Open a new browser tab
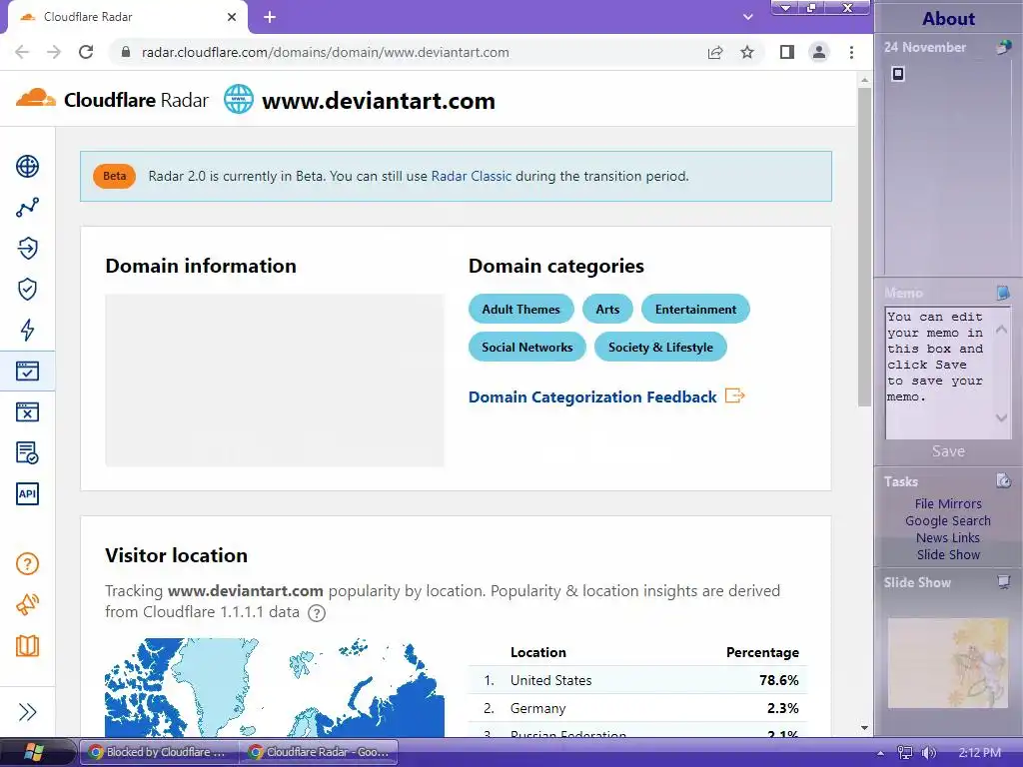1023x767 pixels. point(270,17)
